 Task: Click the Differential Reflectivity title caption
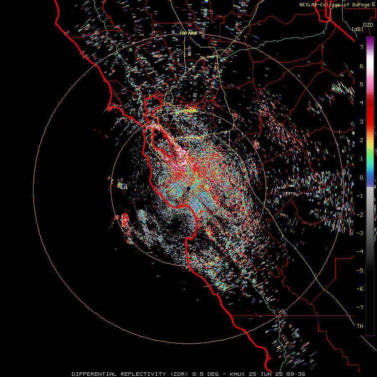tap(188, 374)
